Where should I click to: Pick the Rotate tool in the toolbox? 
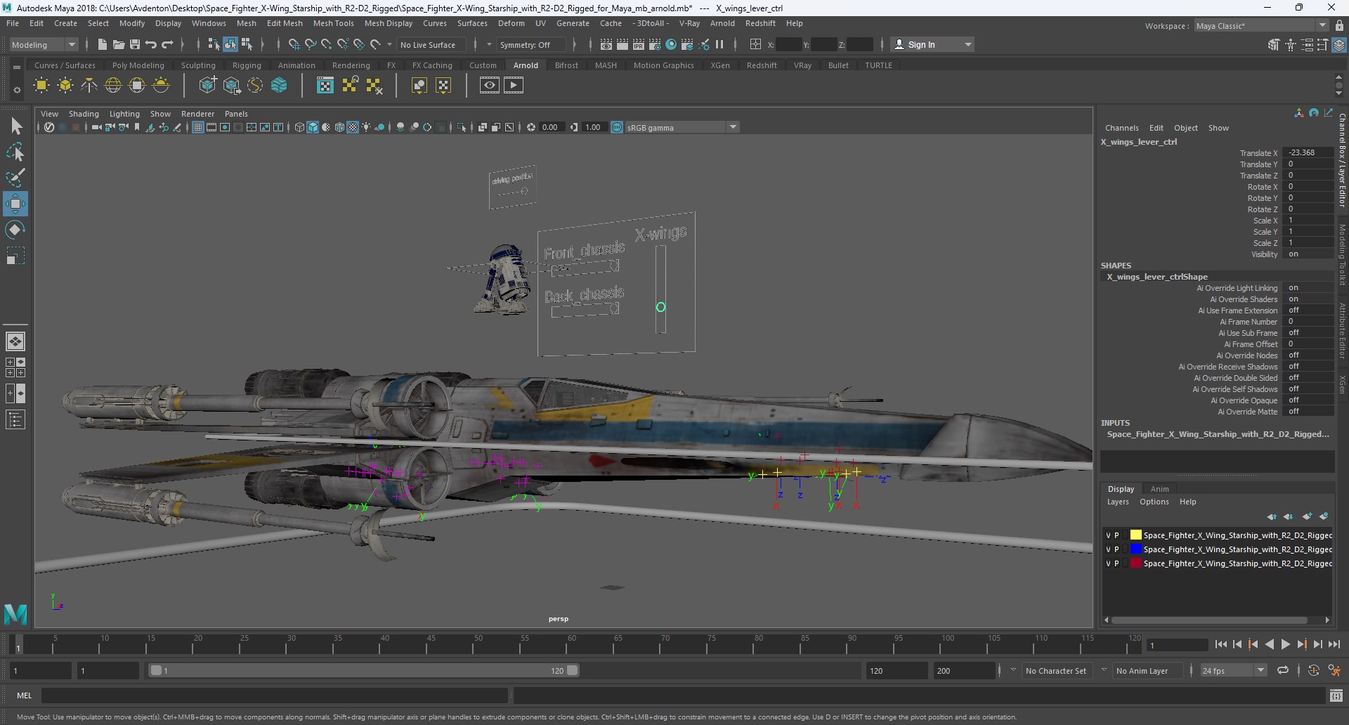[x=15, y=230]
